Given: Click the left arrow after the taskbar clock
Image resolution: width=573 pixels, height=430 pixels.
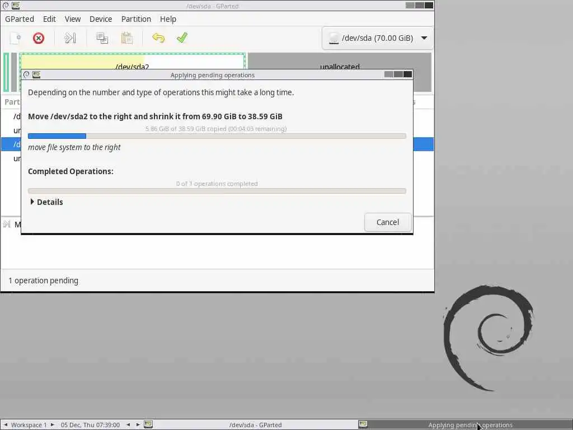Looking at the screenshot, I should click(x=128, y=424).
